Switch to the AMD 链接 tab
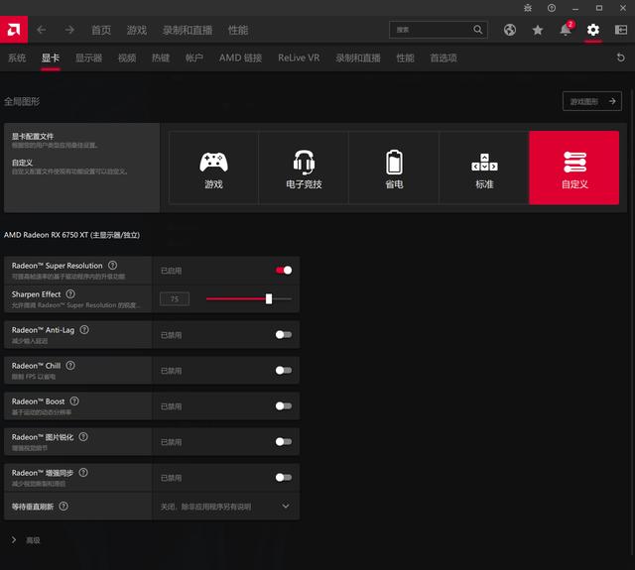 pos(240,57)
